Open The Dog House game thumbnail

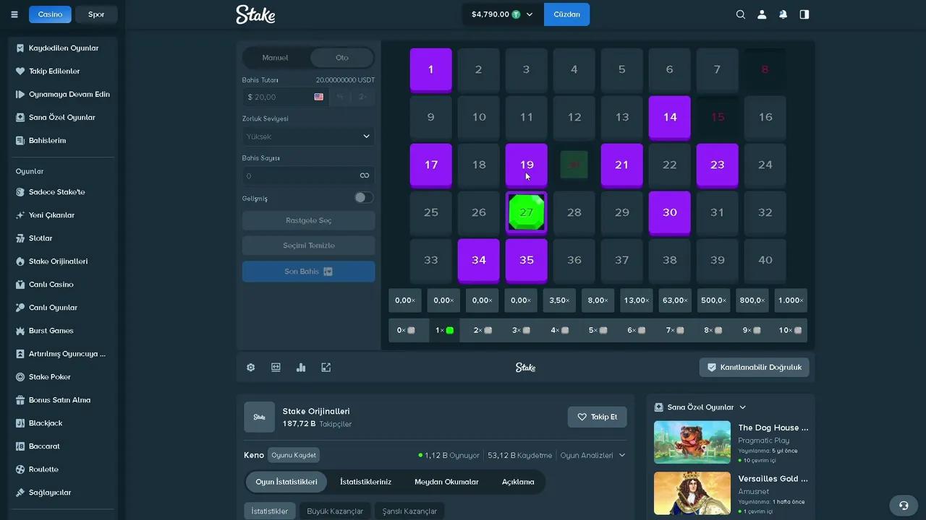coord(692,442)
